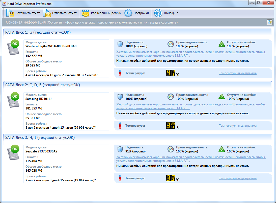
Task: Click the green Отсутствие ошибок triangle for Диск 1
Action: point(222,43)
